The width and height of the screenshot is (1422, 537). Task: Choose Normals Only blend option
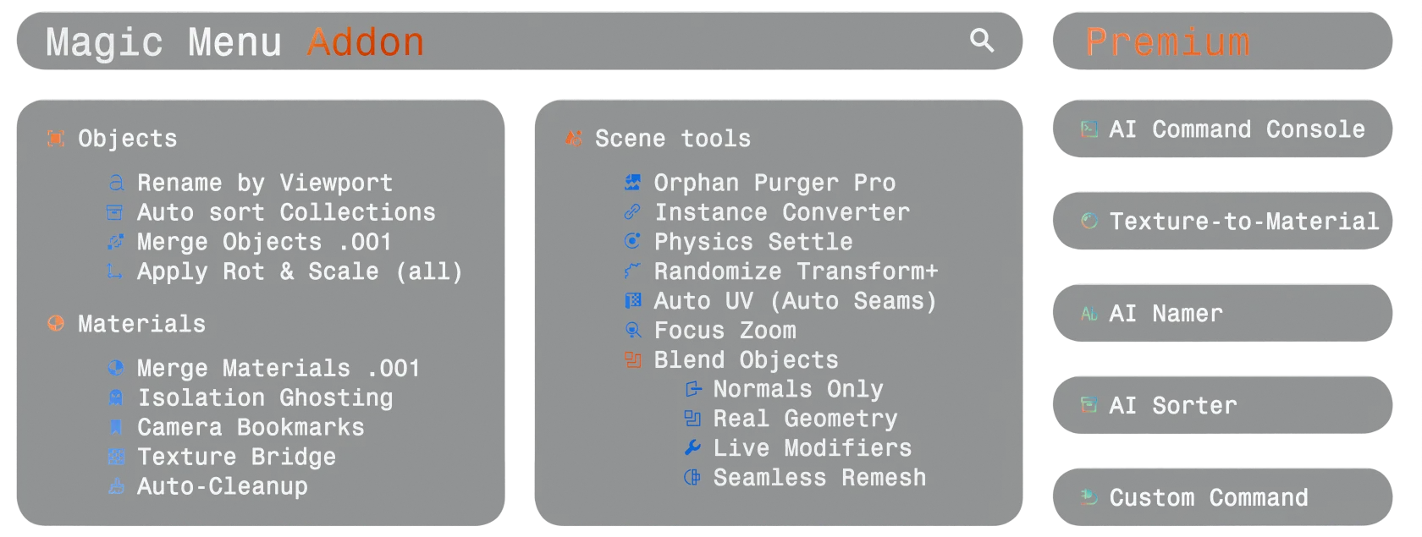coord(798,389)
